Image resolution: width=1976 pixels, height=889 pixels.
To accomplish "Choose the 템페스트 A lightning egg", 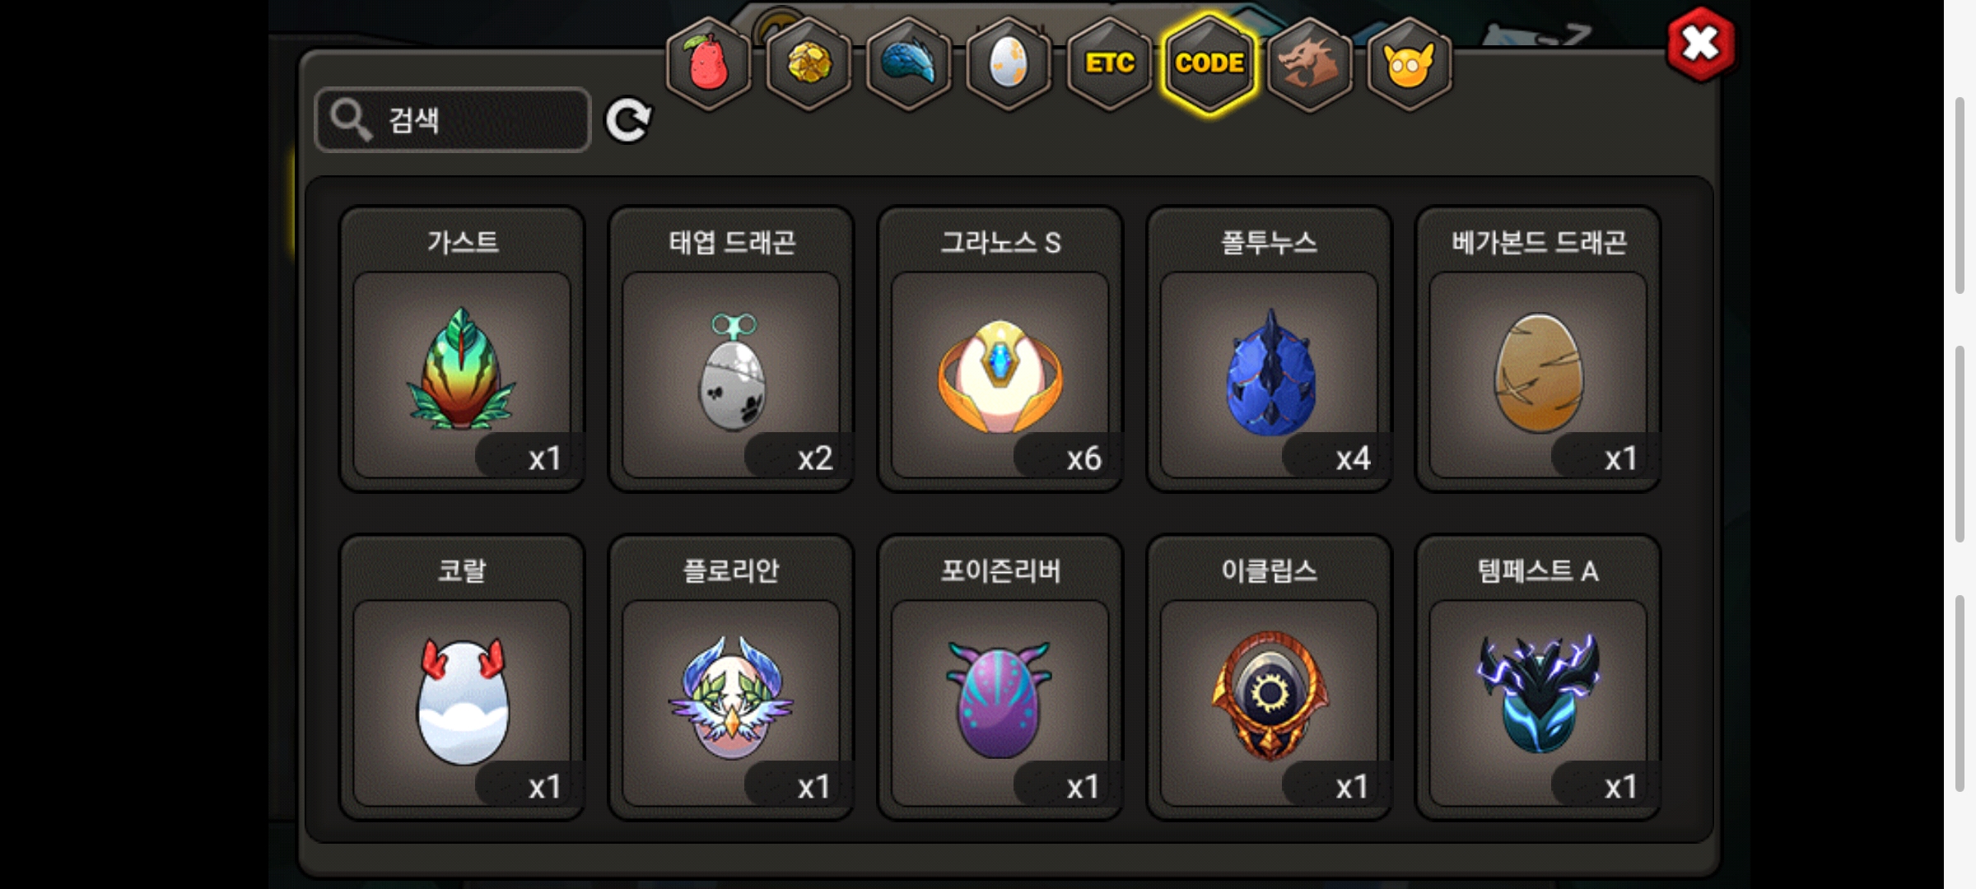I will [x=1538, y=677].
